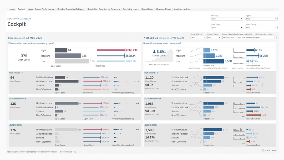
Task: Open the Priority filter dropdown
Action: 227,19
